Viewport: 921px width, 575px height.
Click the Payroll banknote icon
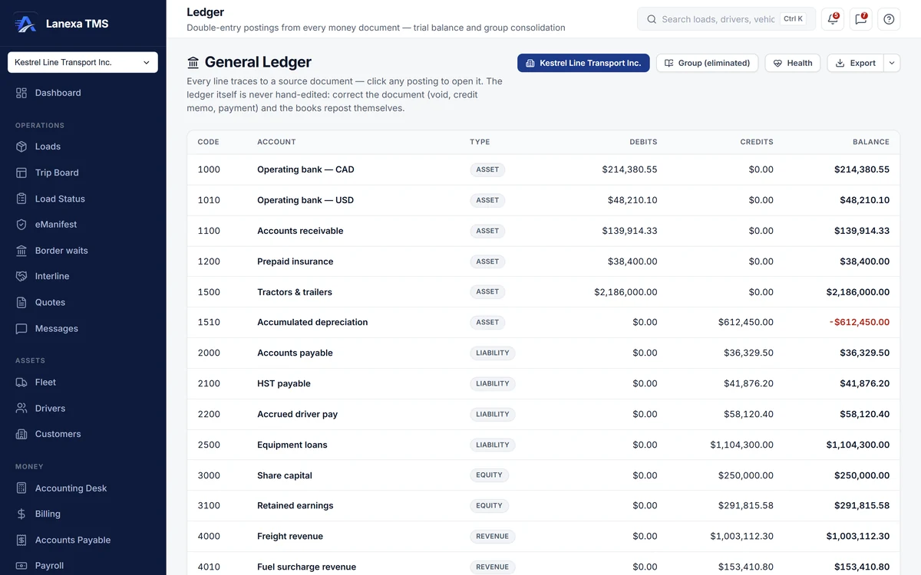(x=21, y=566)
